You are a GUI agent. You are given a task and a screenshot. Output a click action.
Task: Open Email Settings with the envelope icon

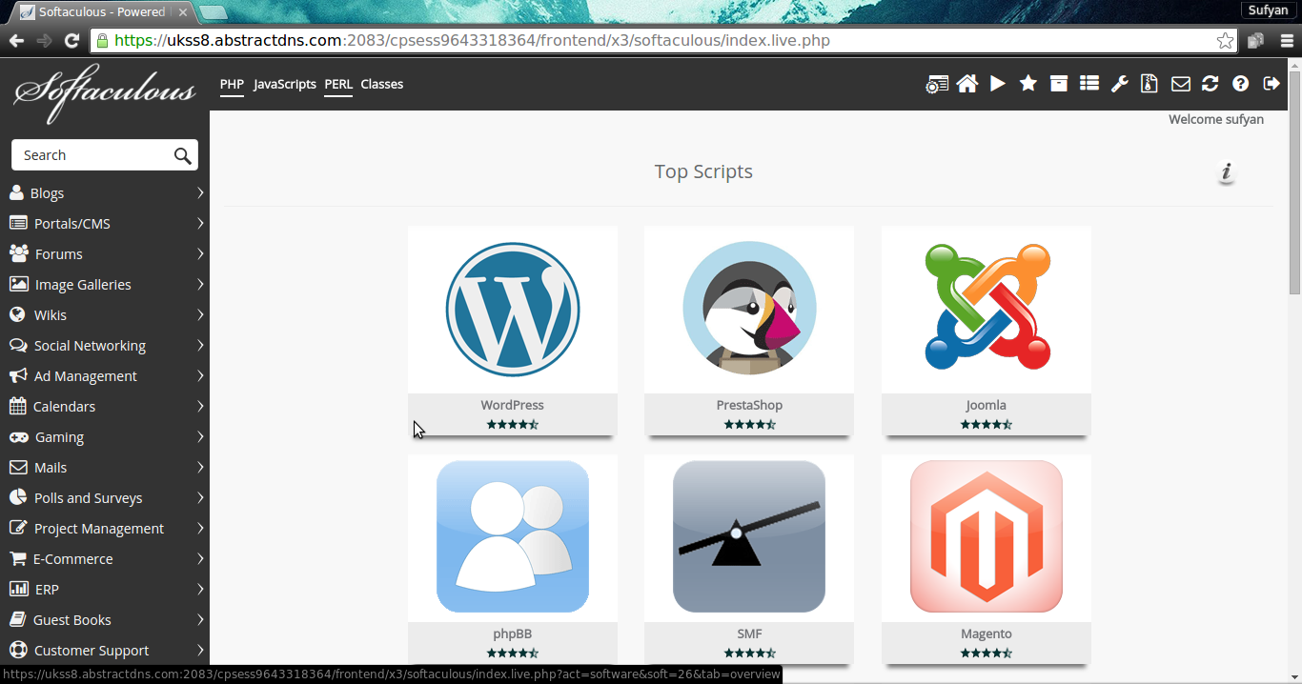point(1180,84)
